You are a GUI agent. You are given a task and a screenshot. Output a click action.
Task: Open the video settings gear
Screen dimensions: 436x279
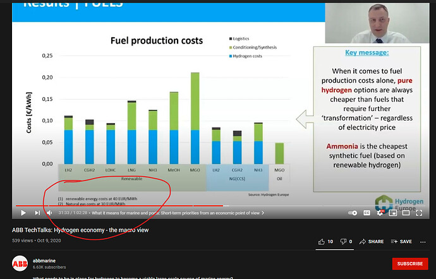[x=380, y=213]
